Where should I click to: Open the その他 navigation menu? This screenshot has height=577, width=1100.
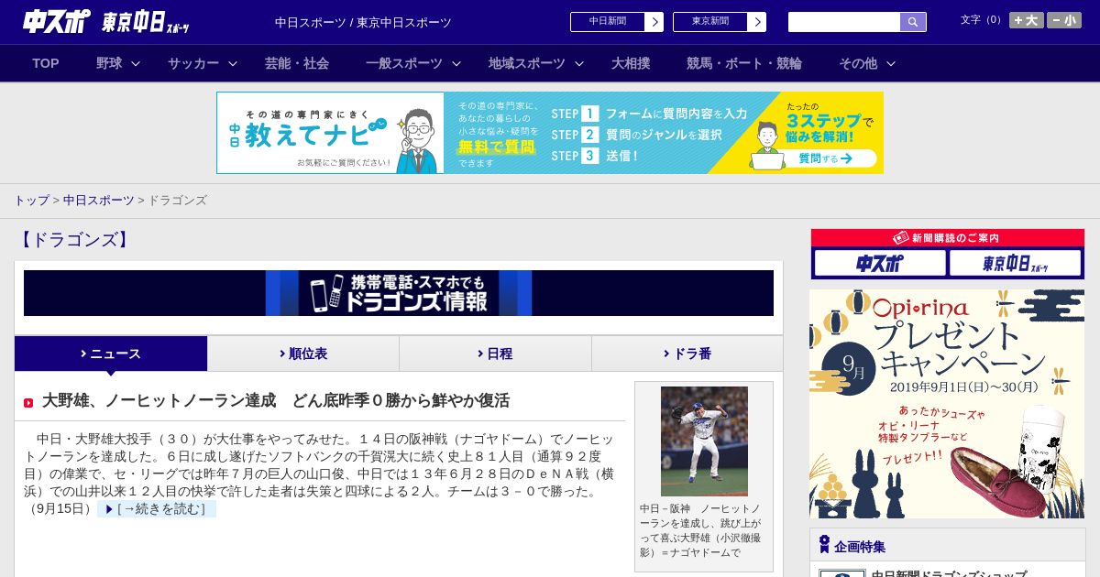click(858, 63)
